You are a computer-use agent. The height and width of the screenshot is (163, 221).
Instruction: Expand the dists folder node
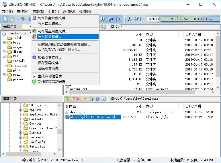tap(4, 52)
